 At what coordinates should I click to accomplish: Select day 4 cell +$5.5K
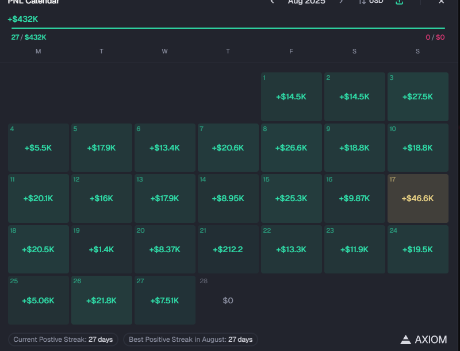pyautogui.click(x=39, y=148)
